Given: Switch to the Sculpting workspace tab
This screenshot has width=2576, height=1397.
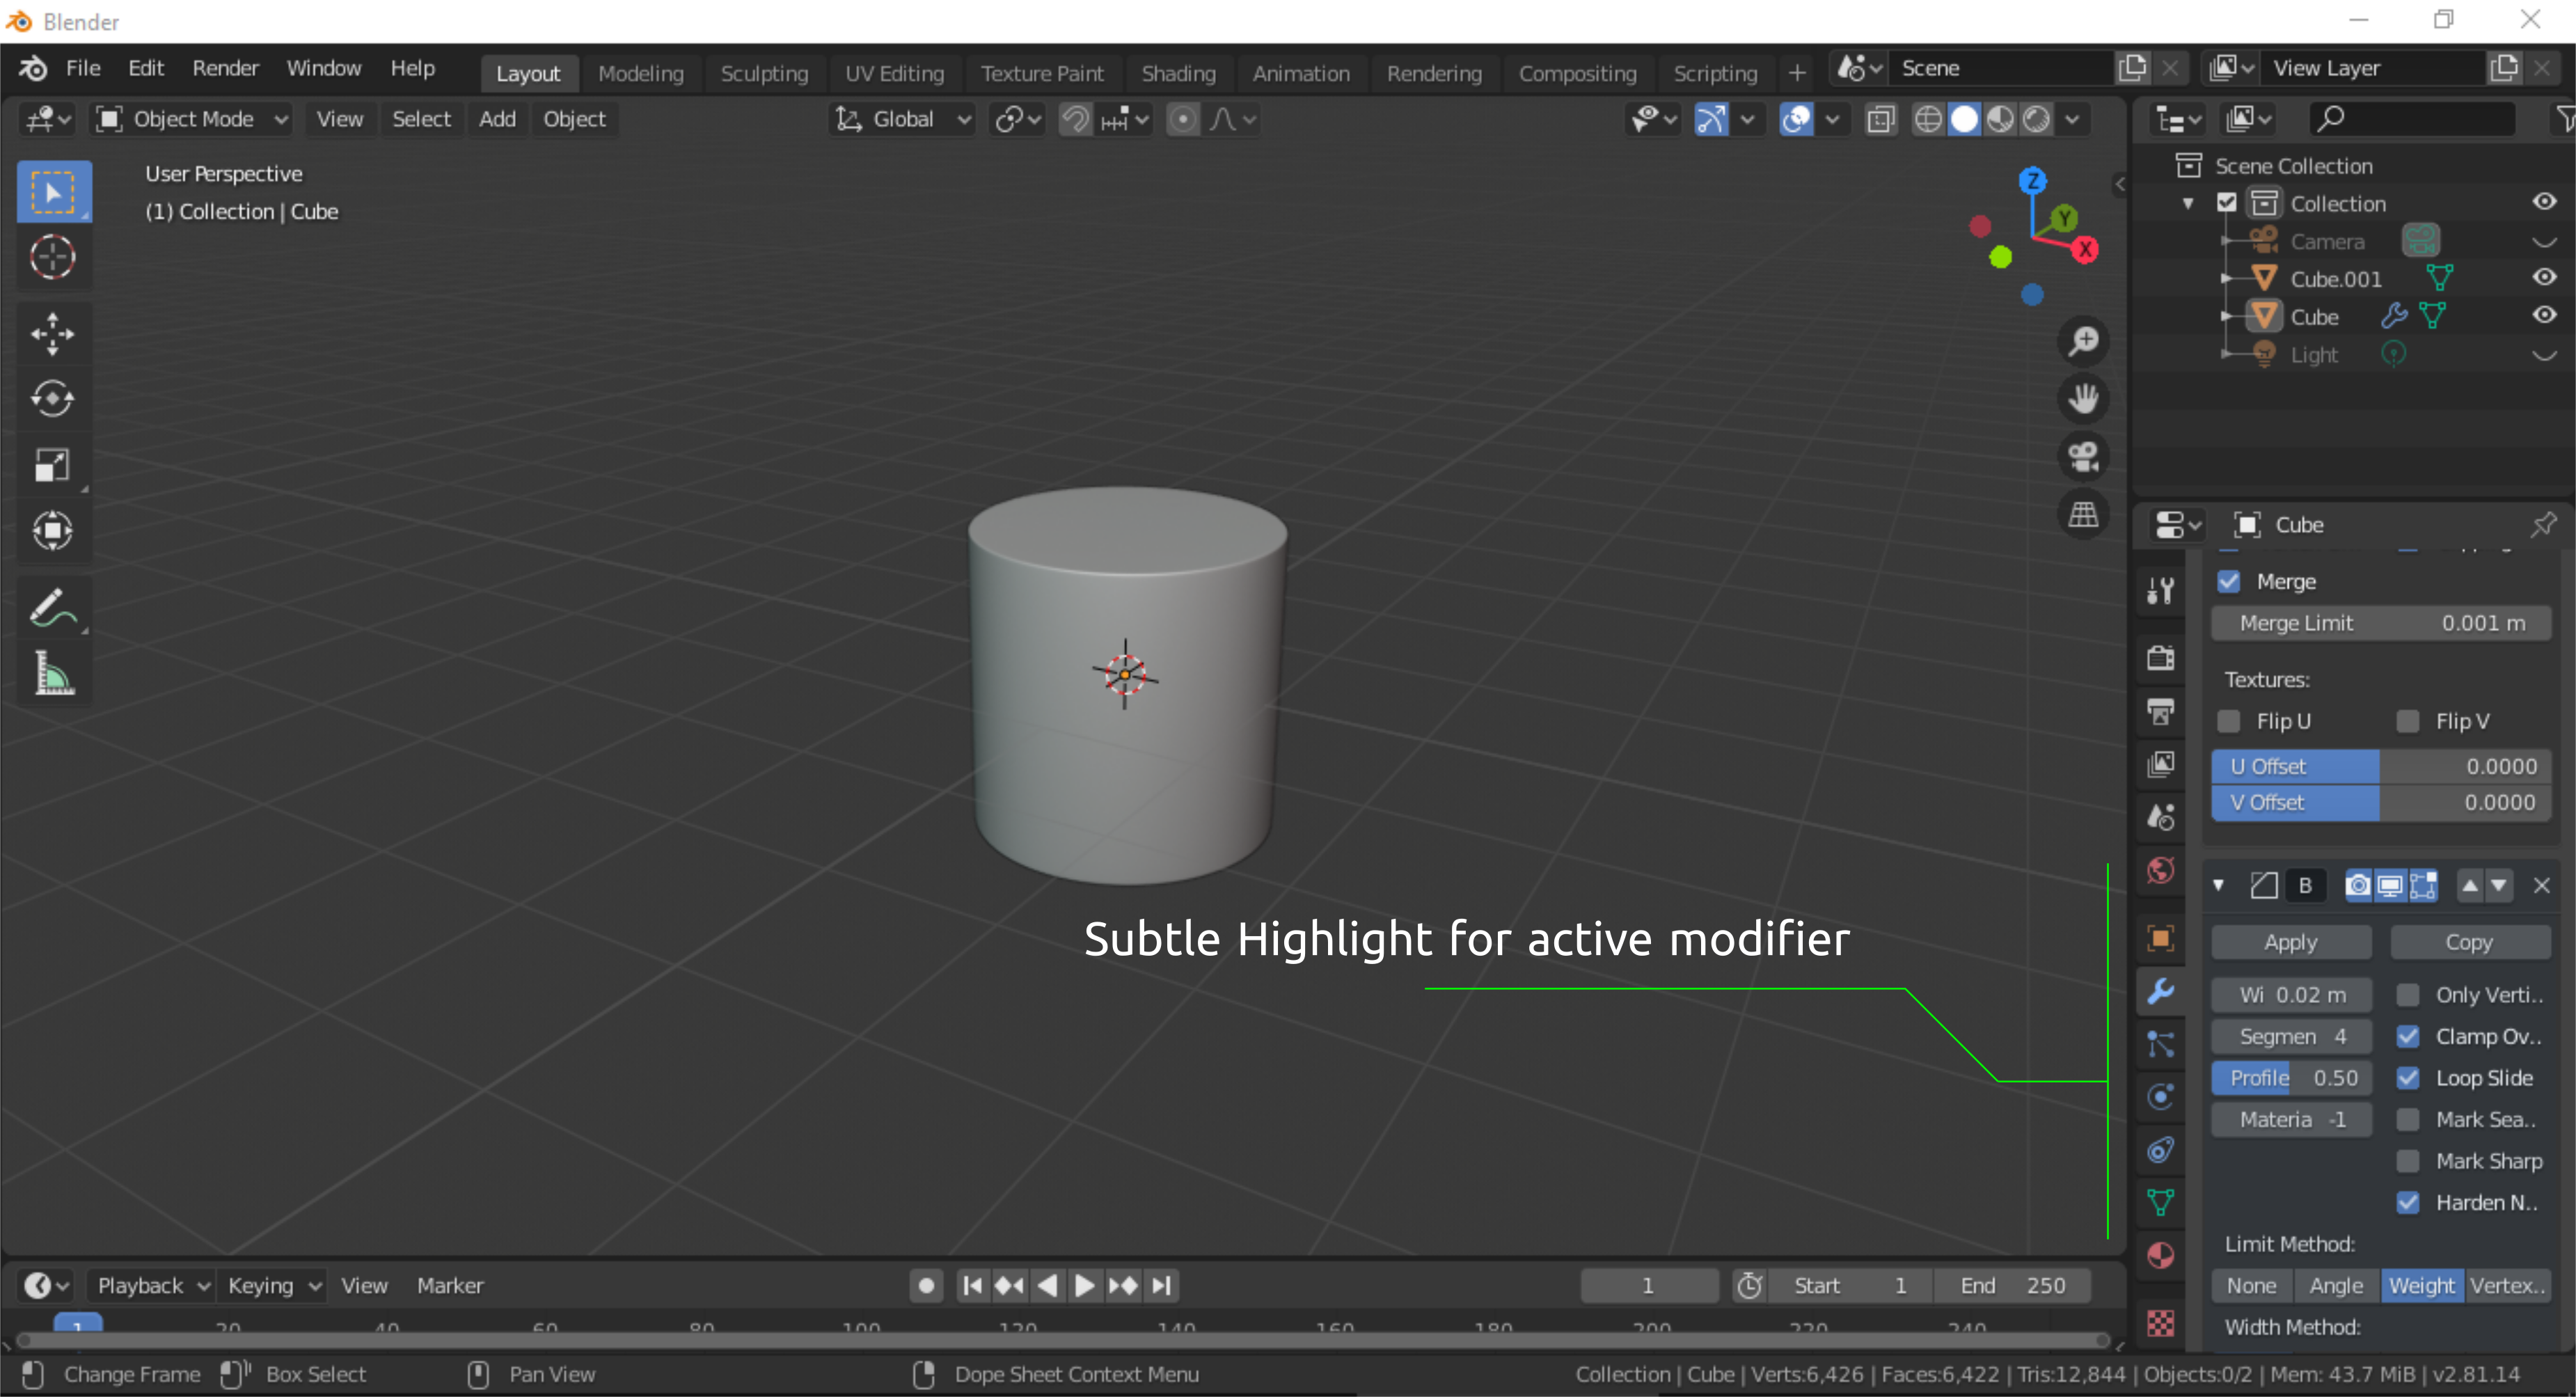Looking at the screenshot, I should [x=764, y=73].
